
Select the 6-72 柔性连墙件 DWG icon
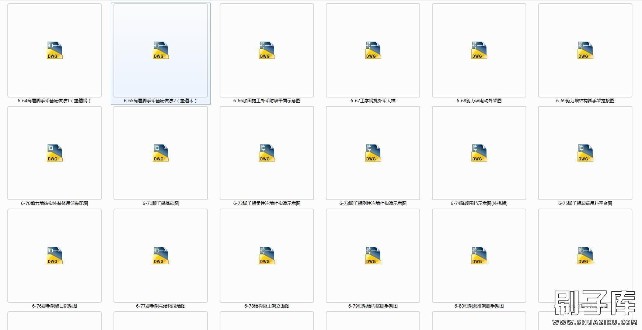coord(267,153)
